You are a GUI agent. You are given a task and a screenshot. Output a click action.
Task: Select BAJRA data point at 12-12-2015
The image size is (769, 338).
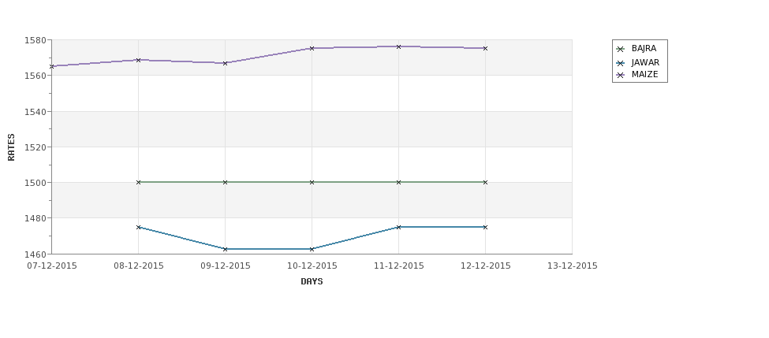[485, 182]
